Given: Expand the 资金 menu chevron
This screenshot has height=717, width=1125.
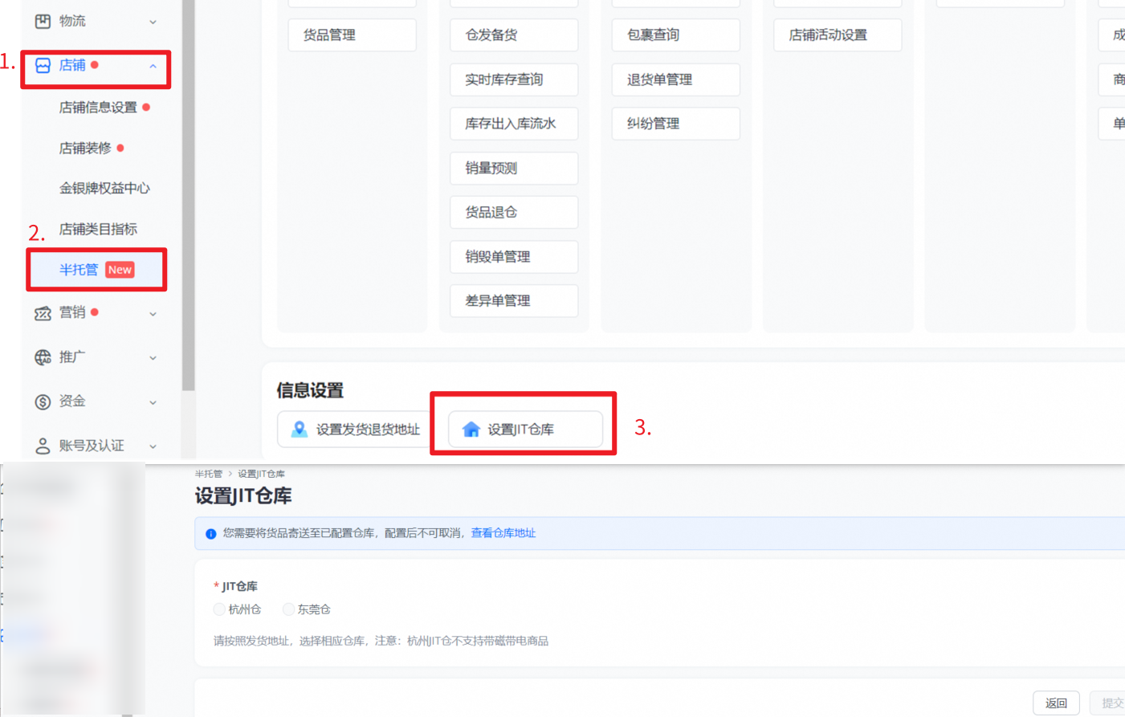Looking at the screenshot, I should (153, 402).
